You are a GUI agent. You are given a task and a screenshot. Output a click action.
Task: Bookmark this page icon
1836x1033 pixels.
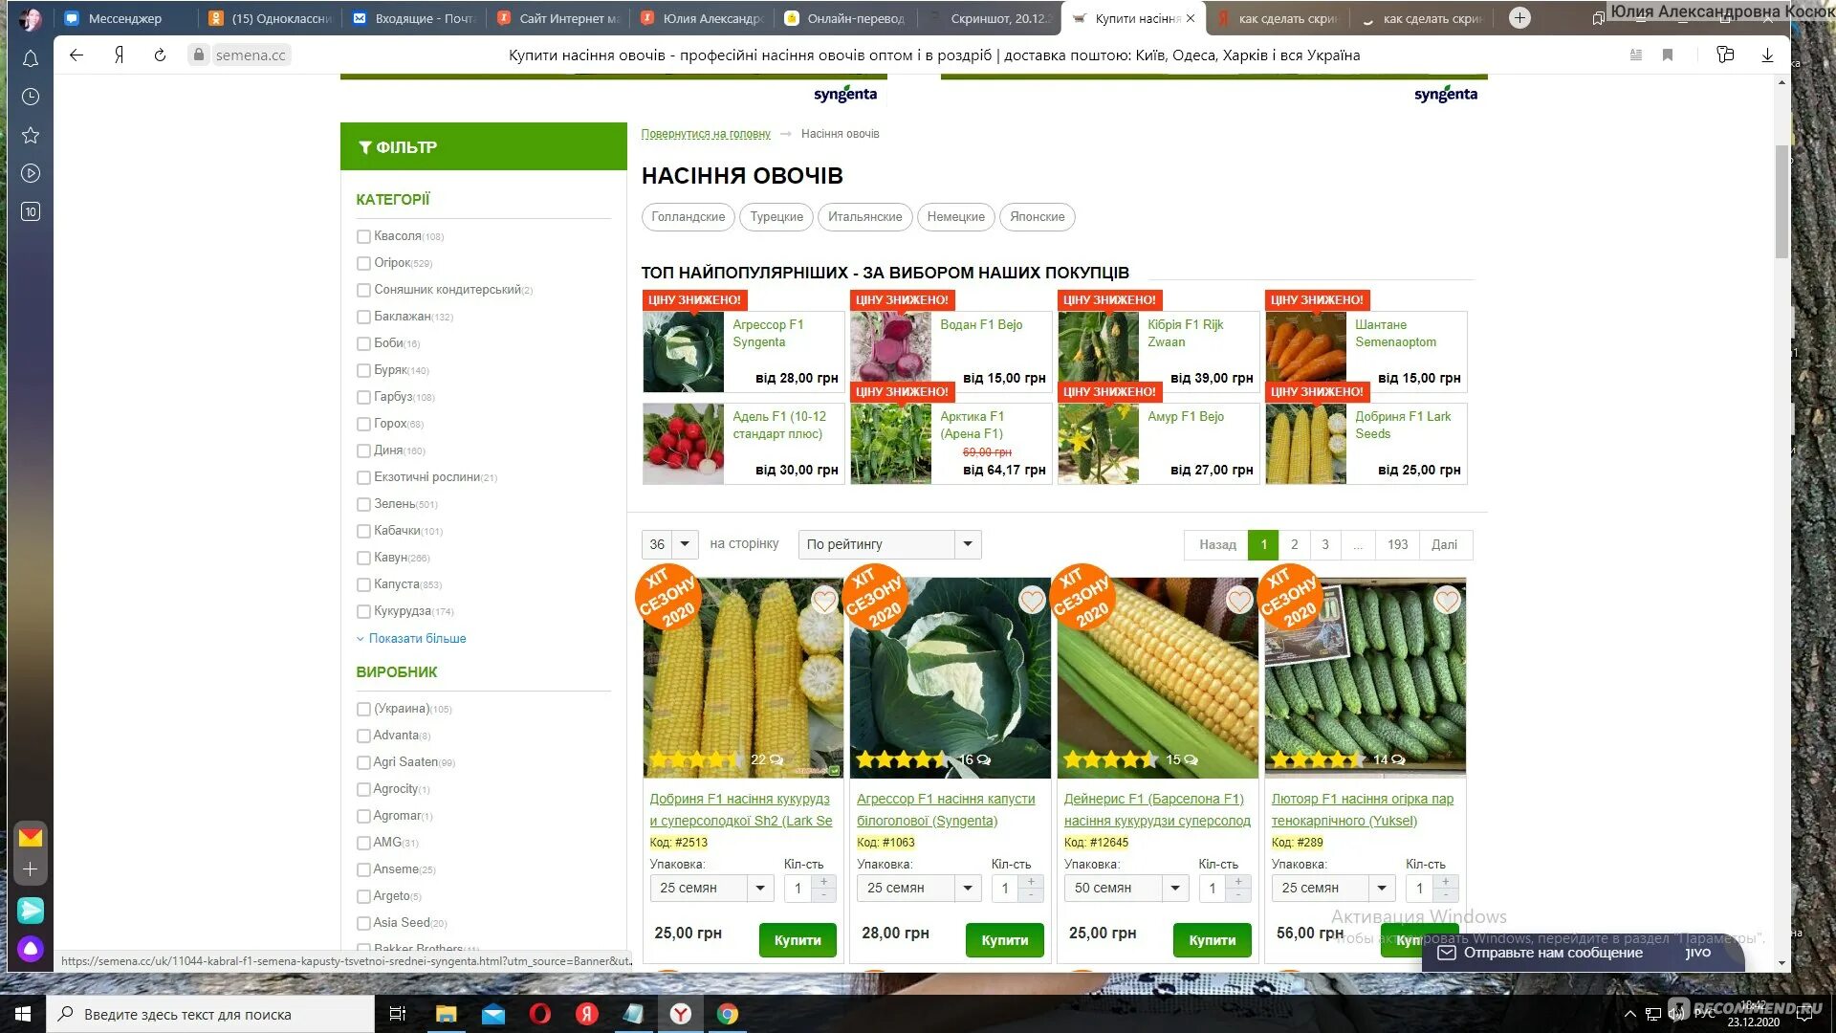pyautogui.click(x=1668, y=55)
